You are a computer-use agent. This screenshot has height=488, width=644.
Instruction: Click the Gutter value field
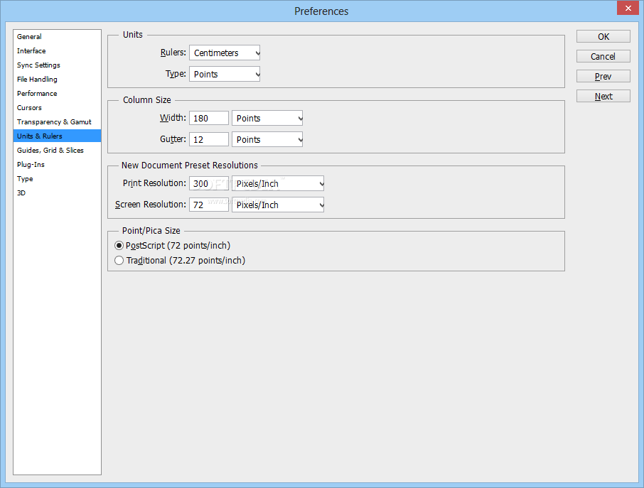tap(209, 139)
